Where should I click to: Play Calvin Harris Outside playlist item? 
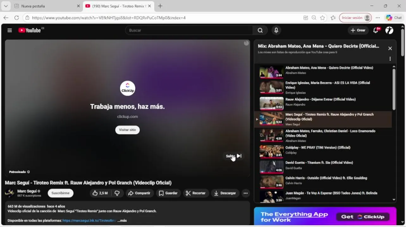click(x=323, y=182)
